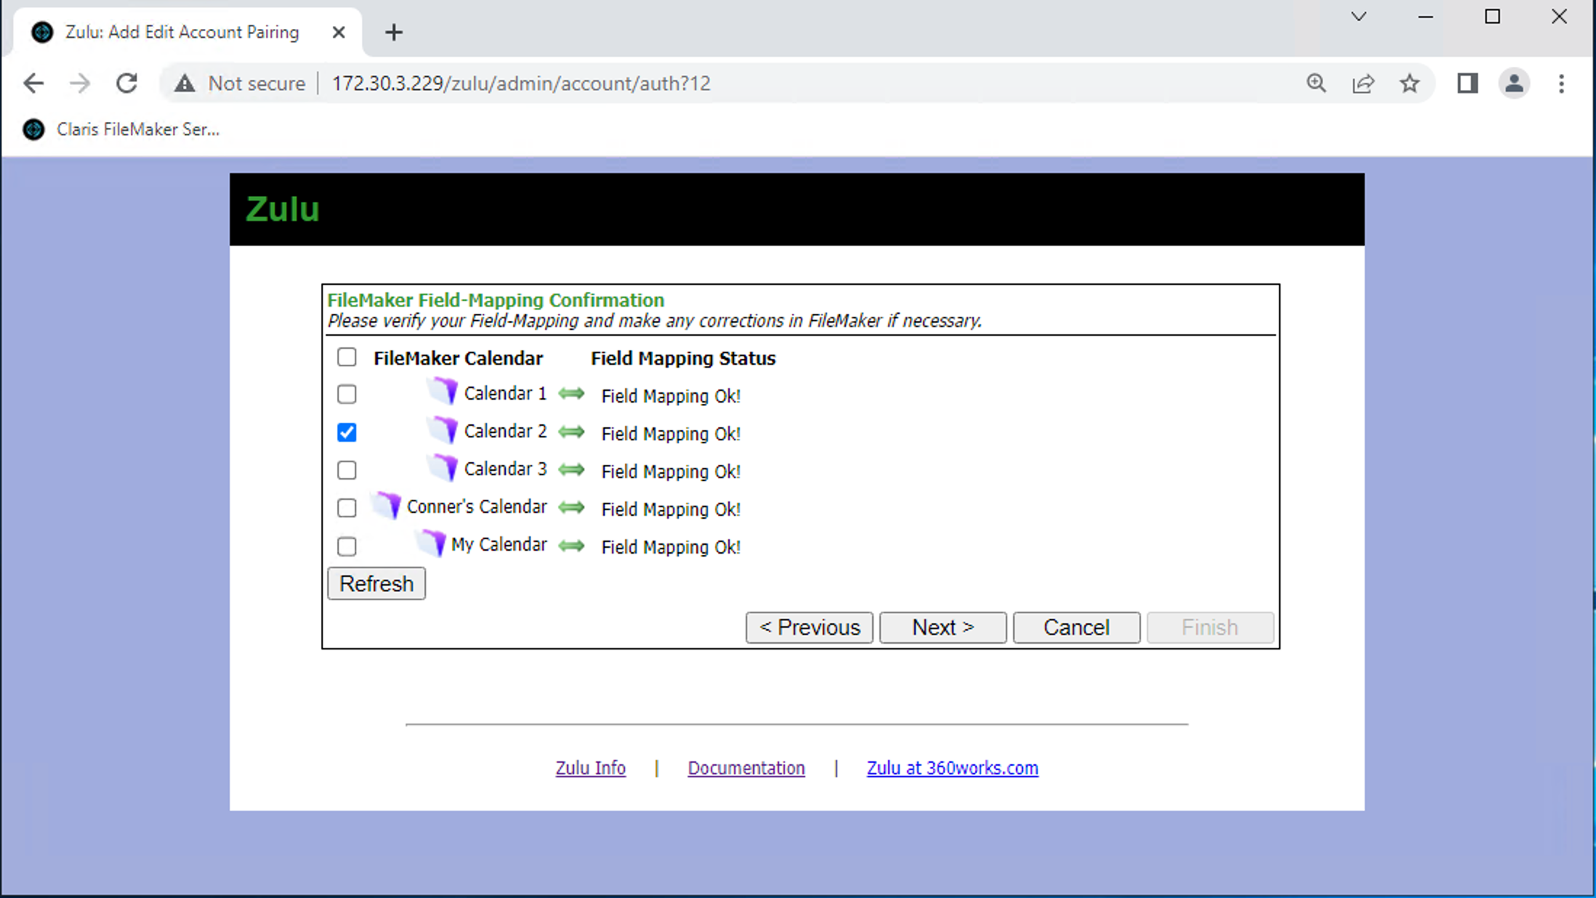The width and height of the screenshot is (1596, 898).
Task: Open the Documentation link
Action: (746, 768)
